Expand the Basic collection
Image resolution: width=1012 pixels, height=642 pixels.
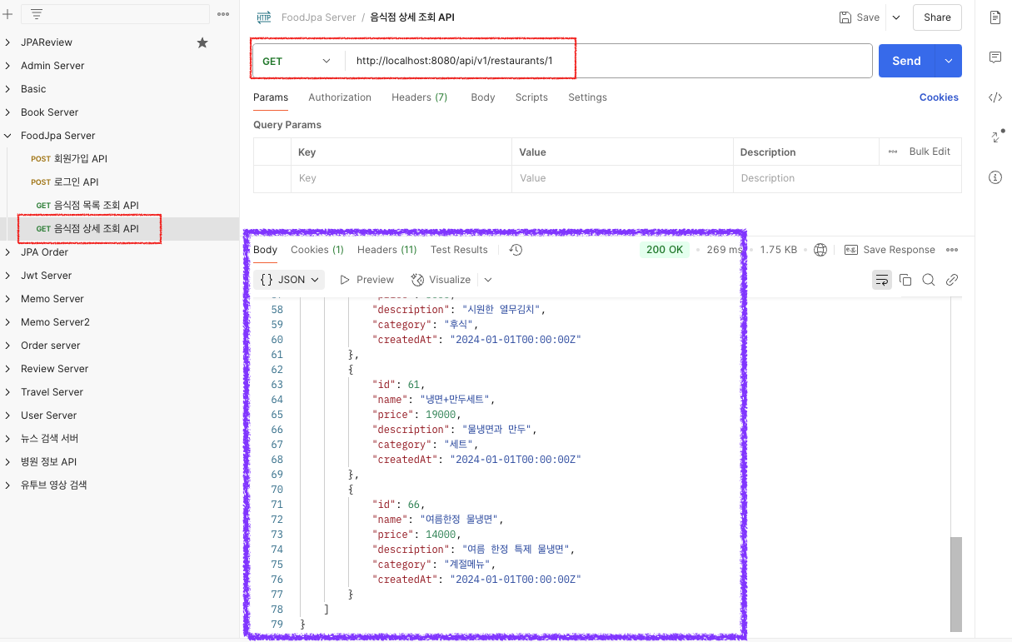coord(7,89)
